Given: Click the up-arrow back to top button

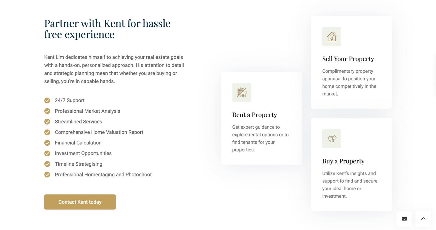Looking at the screenshot, I should click(x=423, y=219).
